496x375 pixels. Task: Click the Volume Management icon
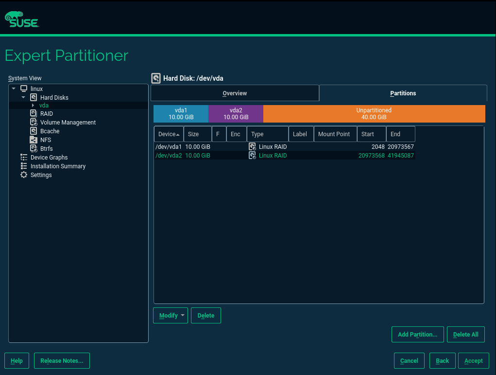click(x=34, y=123)
